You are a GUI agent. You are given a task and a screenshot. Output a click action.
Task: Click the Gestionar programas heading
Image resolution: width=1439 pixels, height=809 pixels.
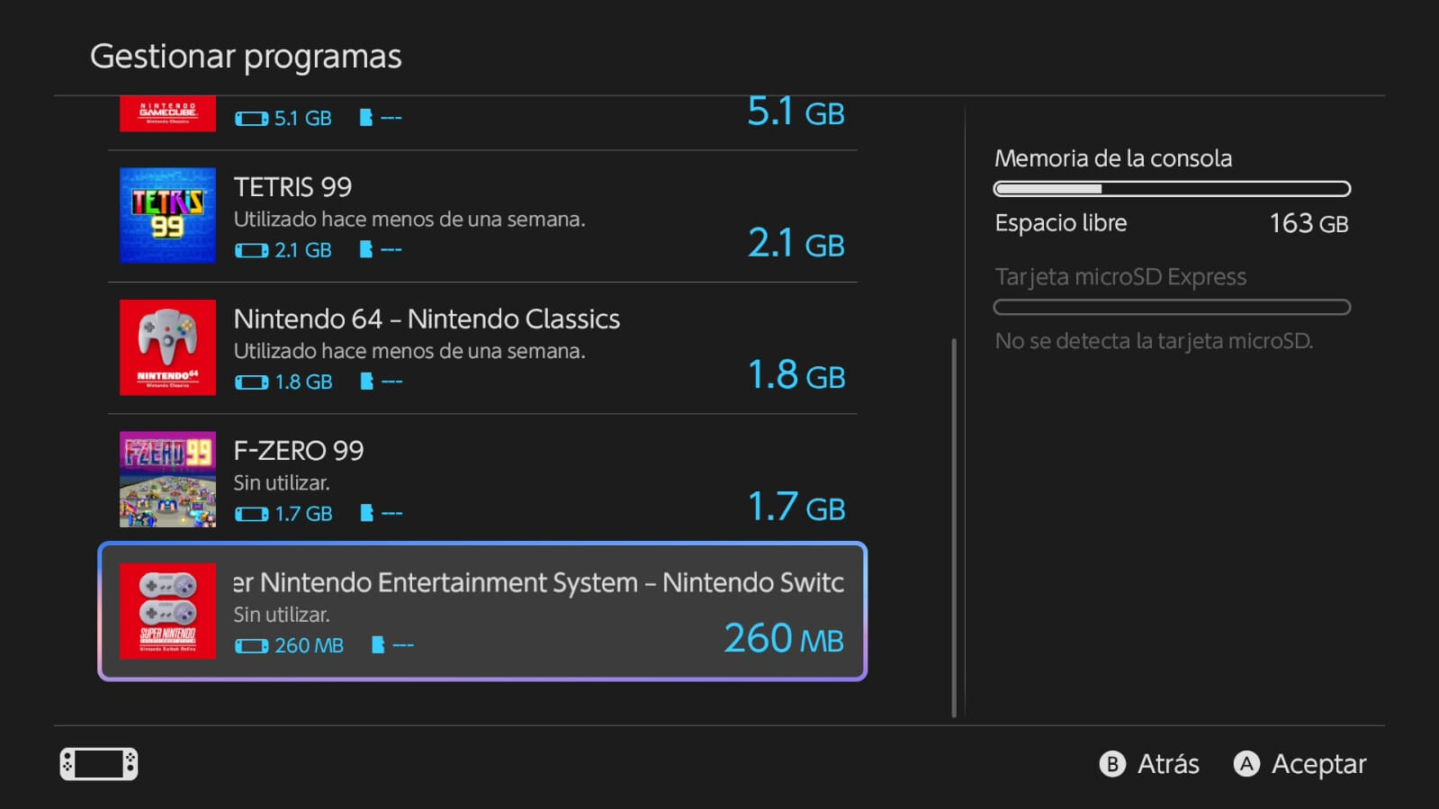point(246,57)
